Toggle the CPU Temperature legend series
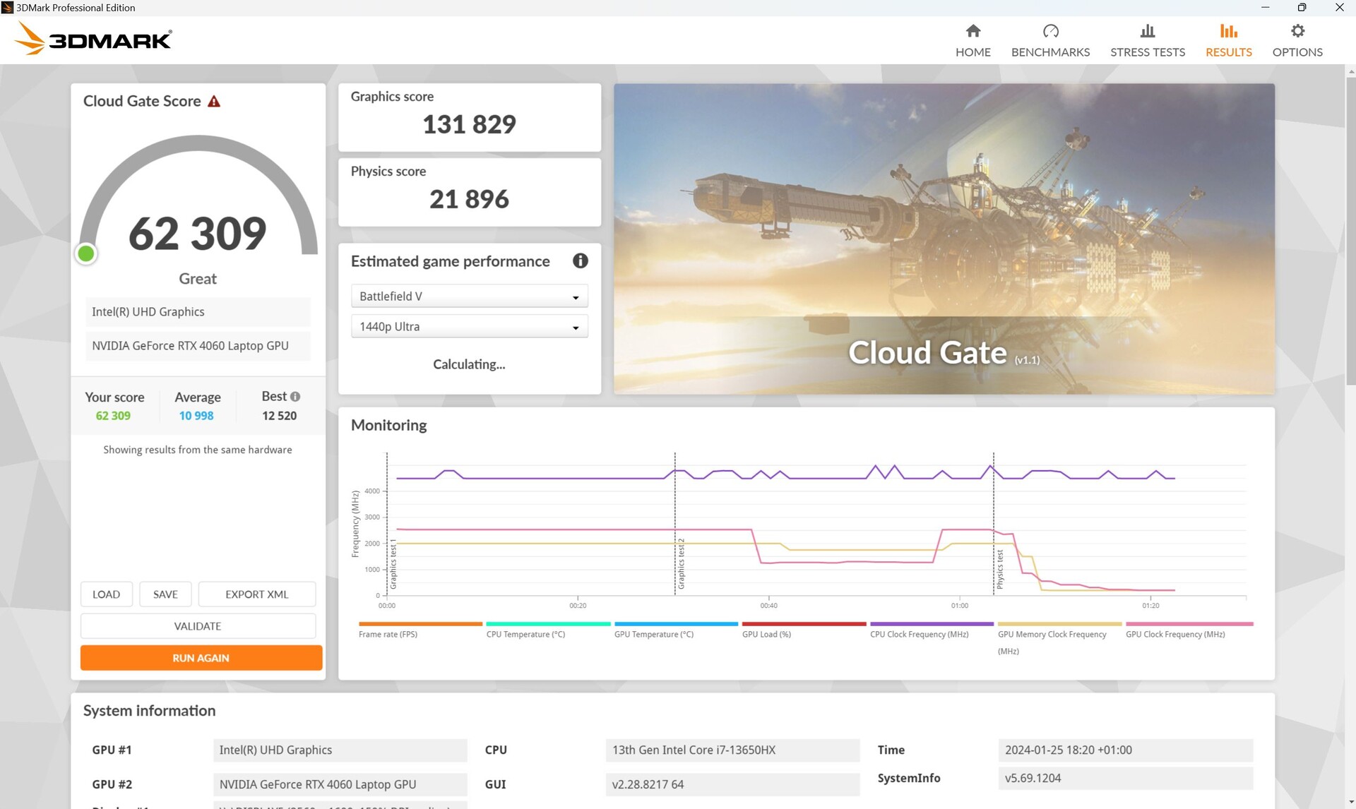1356x809 pixels. tap(525, 634)
